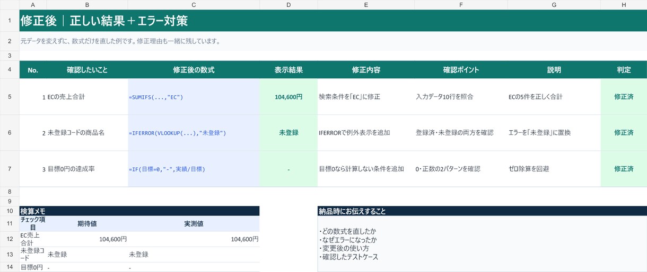Click the 実測値 header cell
The width and height of the screenshot is (647, 272).
(x=194, y=223)
